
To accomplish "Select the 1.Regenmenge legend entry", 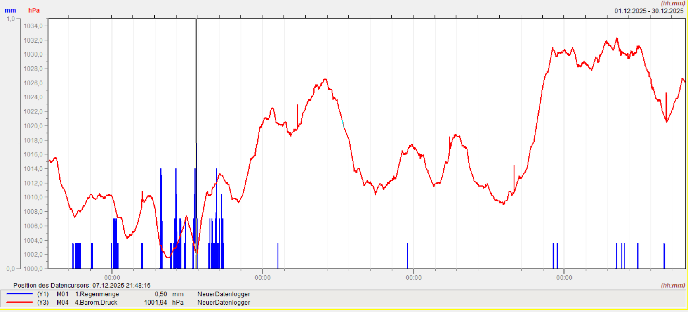I will tap(97, 294).
